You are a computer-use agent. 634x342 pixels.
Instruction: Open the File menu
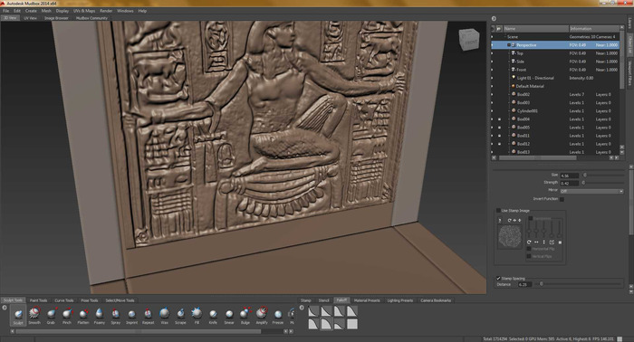6,11
